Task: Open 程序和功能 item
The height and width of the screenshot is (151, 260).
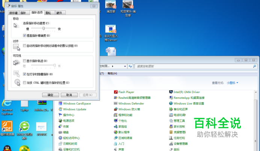Action: (x=123, y=115)
